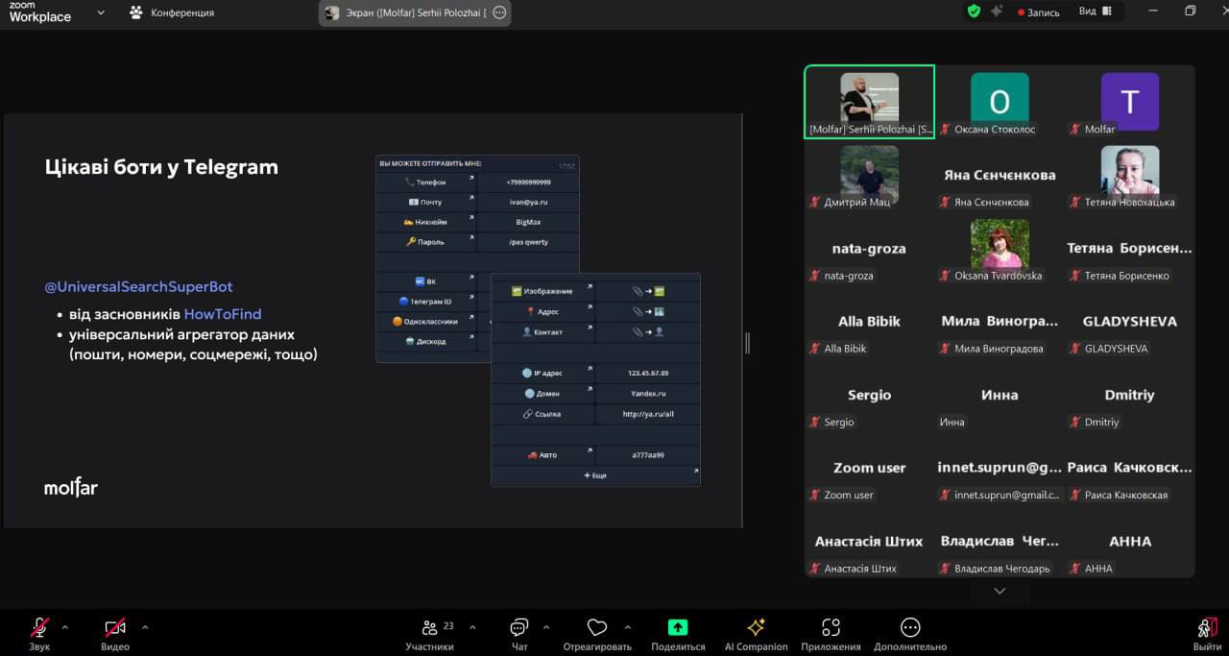This screenshot has height=656, width=1229.
Task: Select the purple T Molfar participant tile
Action: coord(1130,102)
